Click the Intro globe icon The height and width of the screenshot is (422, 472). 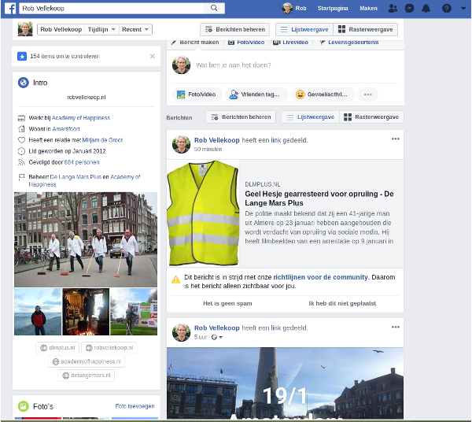[23, 83]
